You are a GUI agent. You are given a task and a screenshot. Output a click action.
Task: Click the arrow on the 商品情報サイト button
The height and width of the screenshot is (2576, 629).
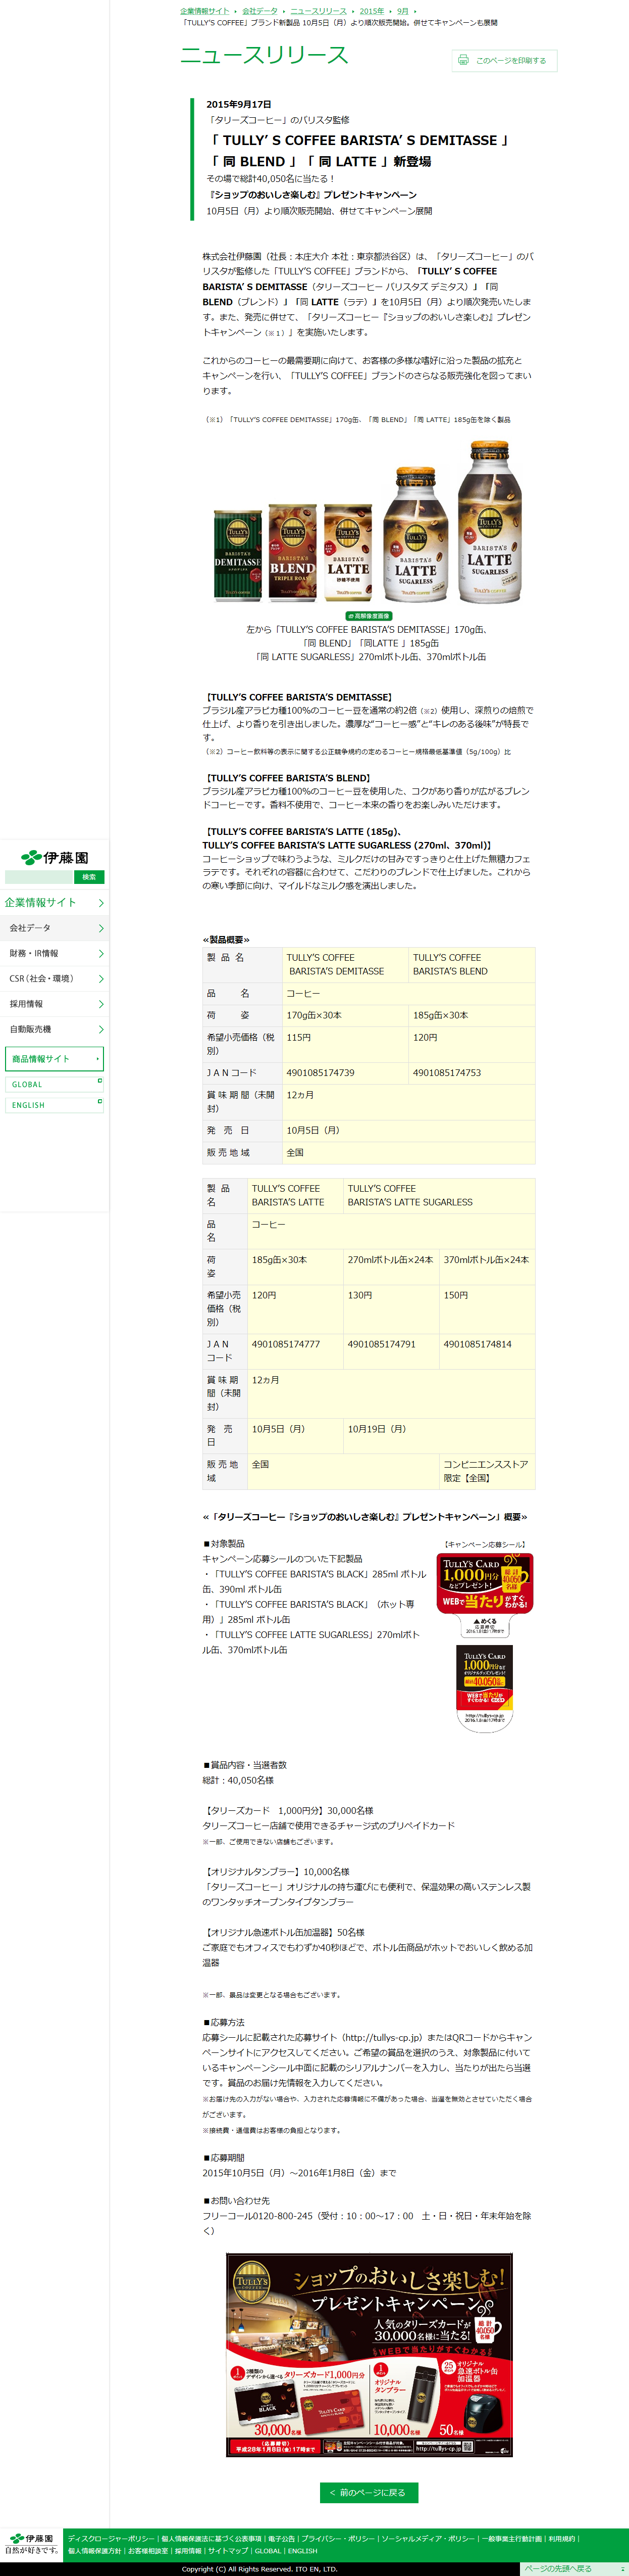point(98,1058)
